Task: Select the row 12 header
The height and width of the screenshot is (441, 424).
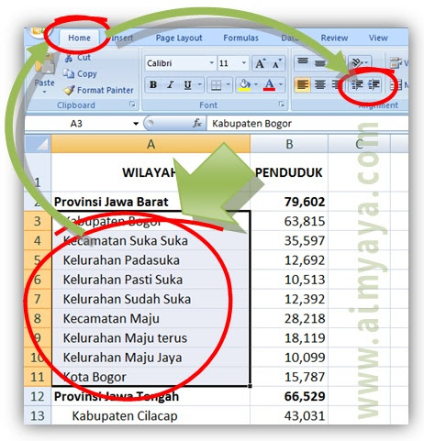Action: coord(38,396)
